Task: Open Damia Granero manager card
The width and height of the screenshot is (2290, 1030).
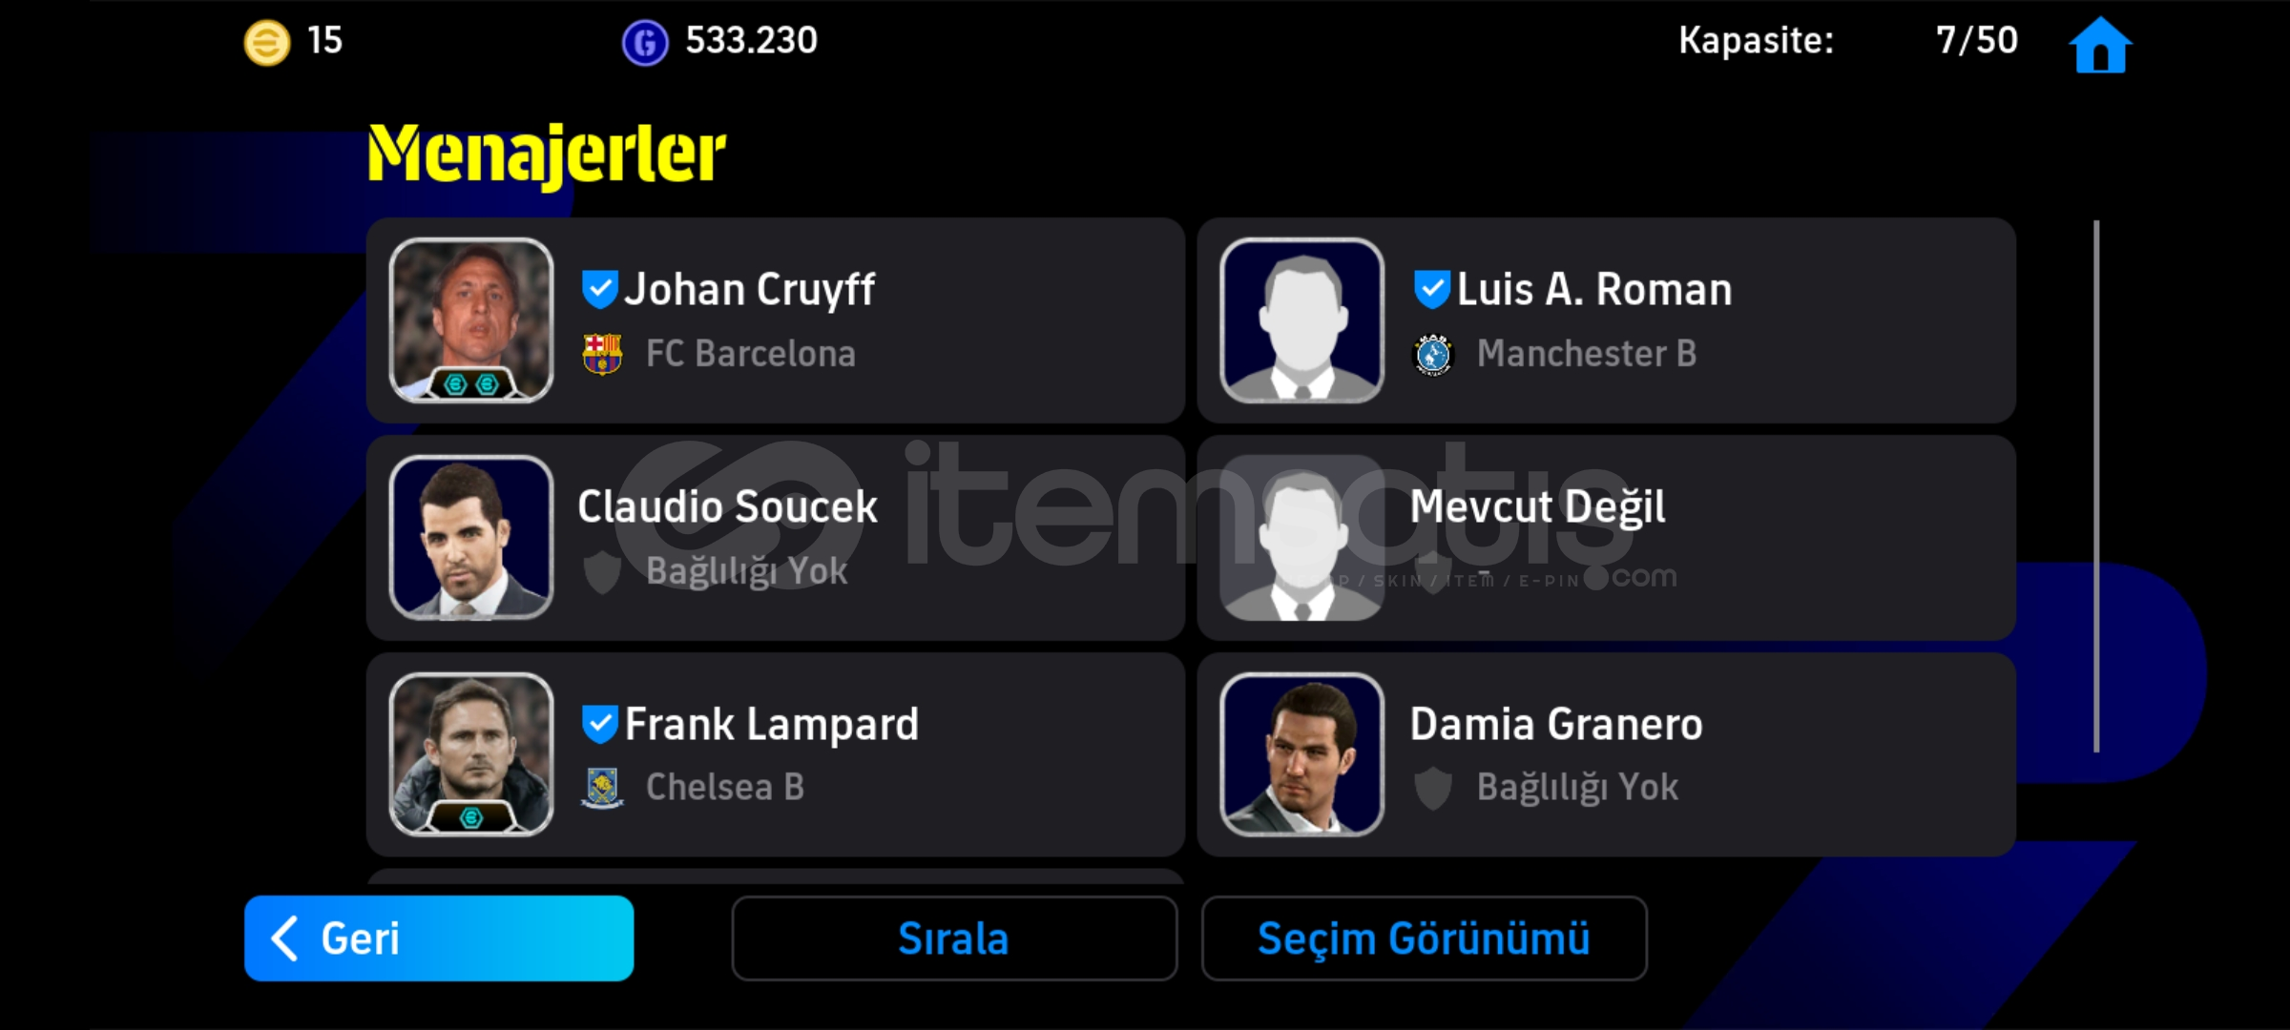Action: point(1607,754)
